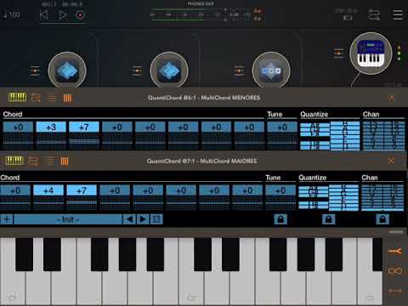Select the +3 chord cell in MENORES

click(x=51, y=127)
